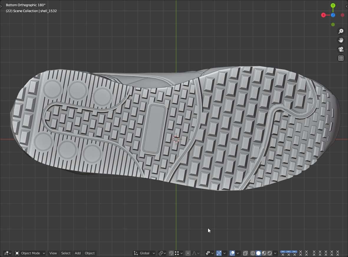Toggle viewport overlays display
348x257 pixels.
tap(232, 253)
